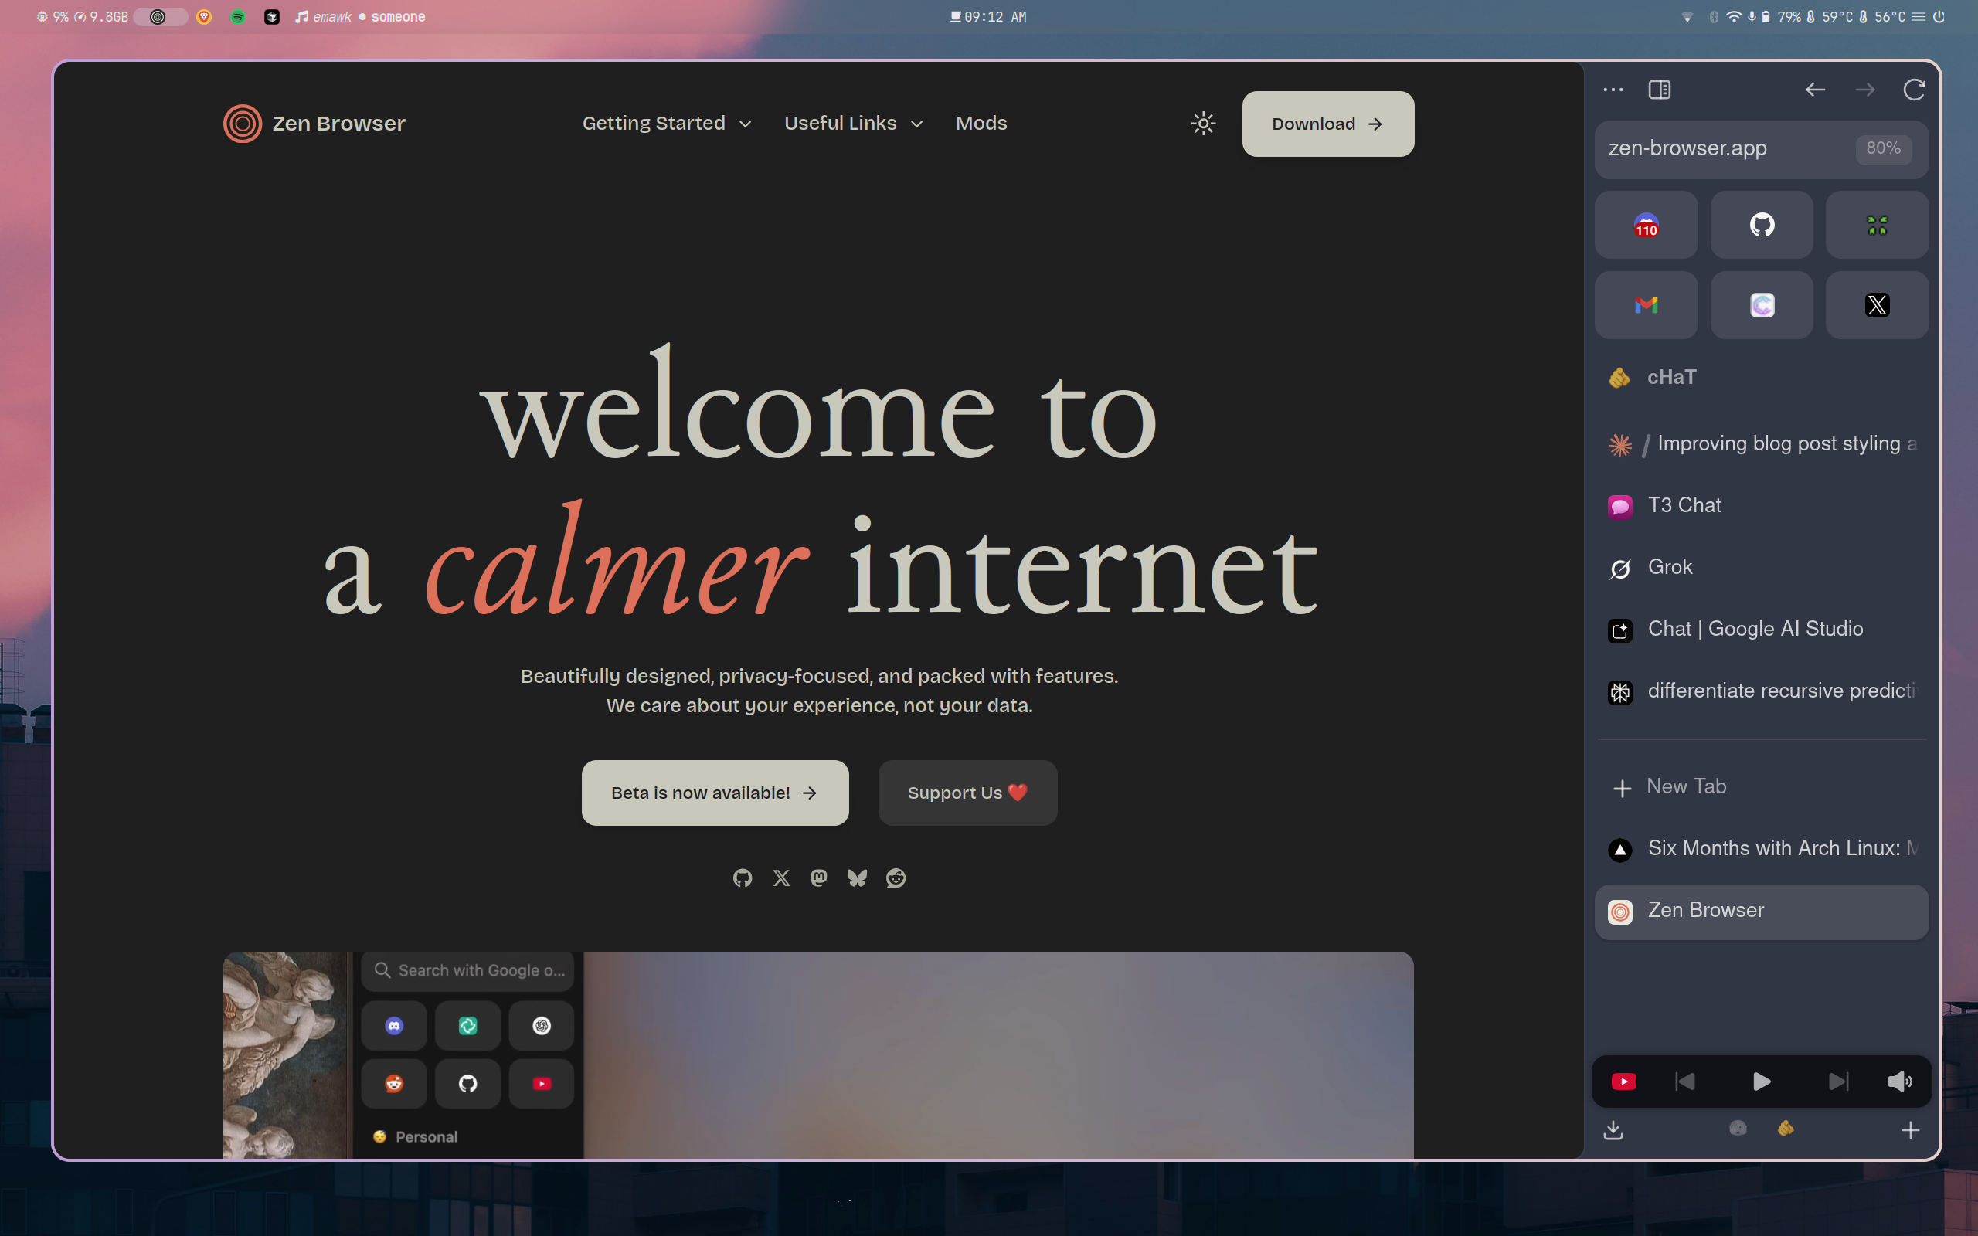Screen dimensions: 1978x1236
Task: Open the sidebar downloads icon
Action: 1613,1129
